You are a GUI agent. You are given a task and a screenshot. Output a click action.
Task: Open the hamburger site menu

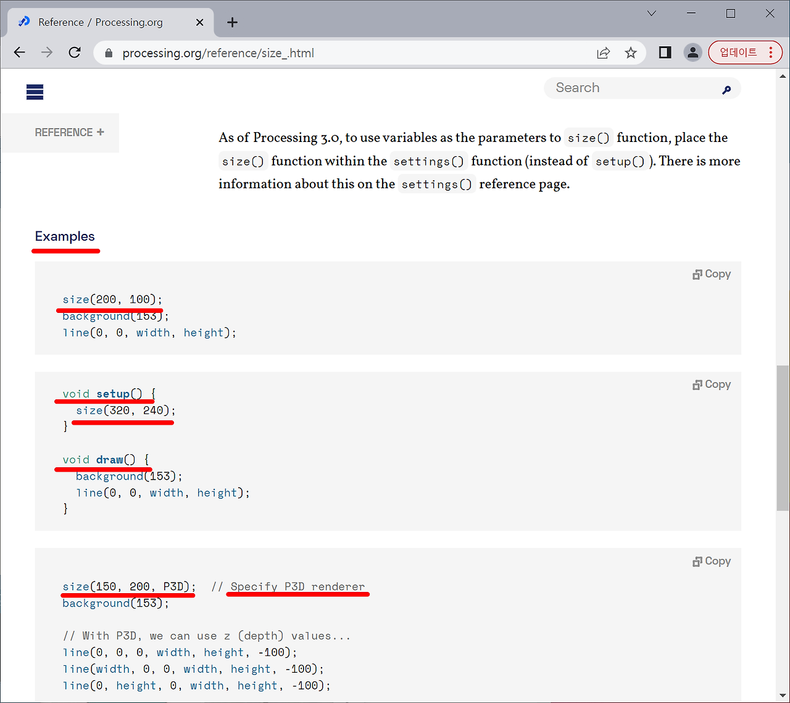(x=35, y=92)
